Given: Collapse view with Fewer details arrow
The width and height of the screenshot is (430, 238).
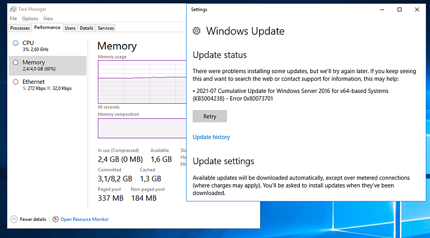Looking at the screenshot, I should click(x=13, y=219).
